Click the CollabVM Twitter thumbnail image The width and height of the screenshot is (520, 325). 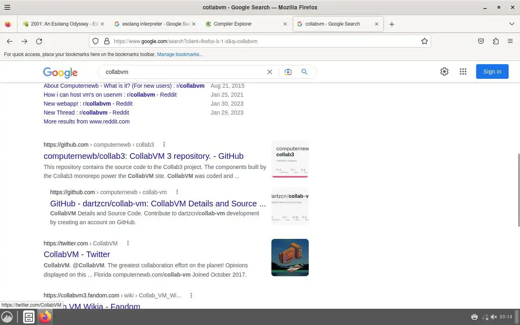(x=290, y=258)
